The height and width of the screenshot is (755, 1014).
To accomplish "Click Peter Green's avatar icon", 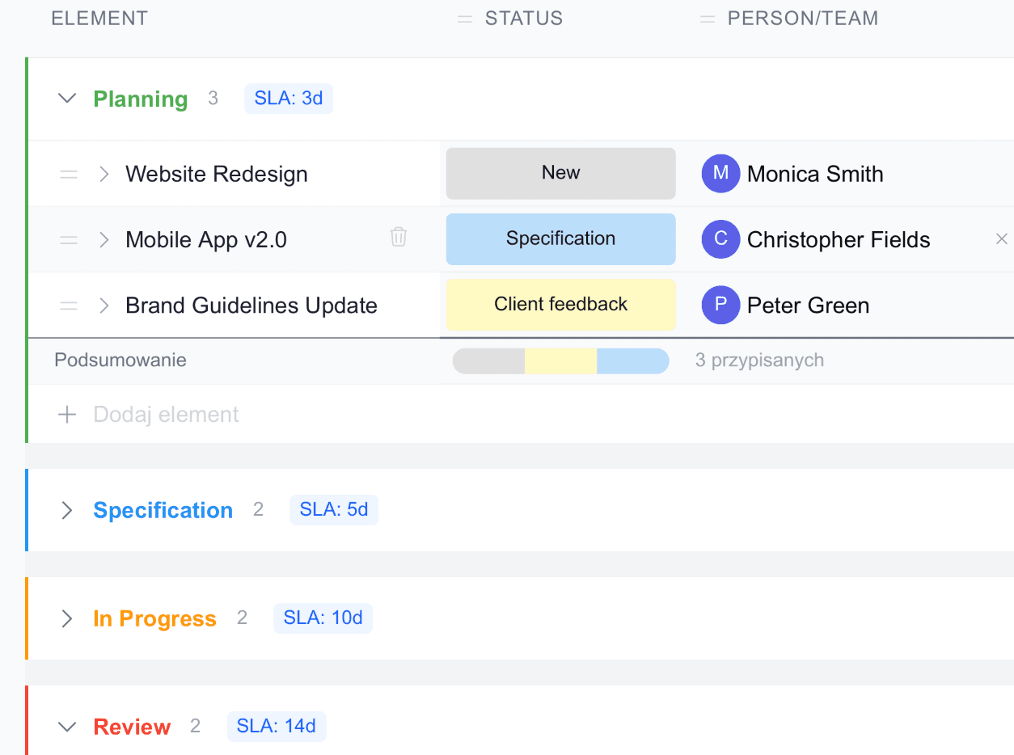I will tap(720, 305).
